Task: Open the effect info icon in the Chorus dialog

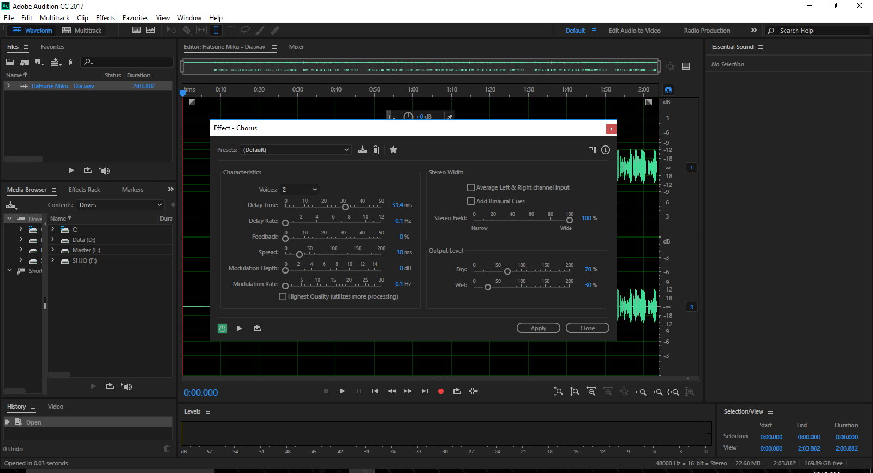Action: [x=606, y=150]
